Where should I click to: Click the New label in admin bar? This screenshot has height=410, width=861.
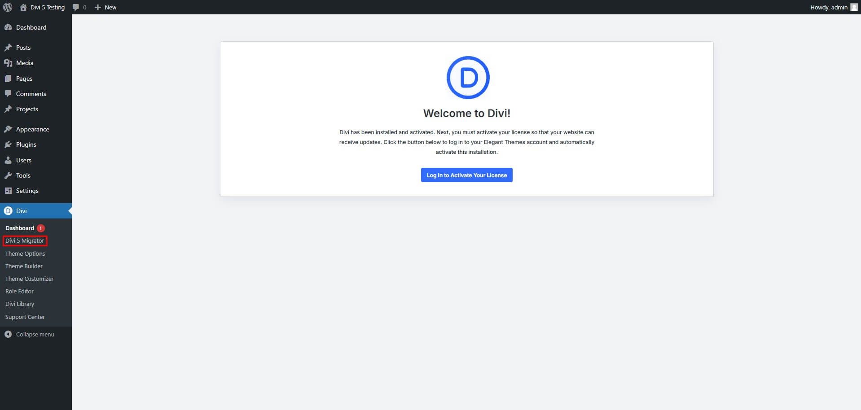point(110,7)
